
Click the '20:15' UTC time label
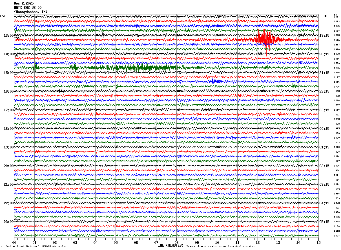click(x=324, y=54)
